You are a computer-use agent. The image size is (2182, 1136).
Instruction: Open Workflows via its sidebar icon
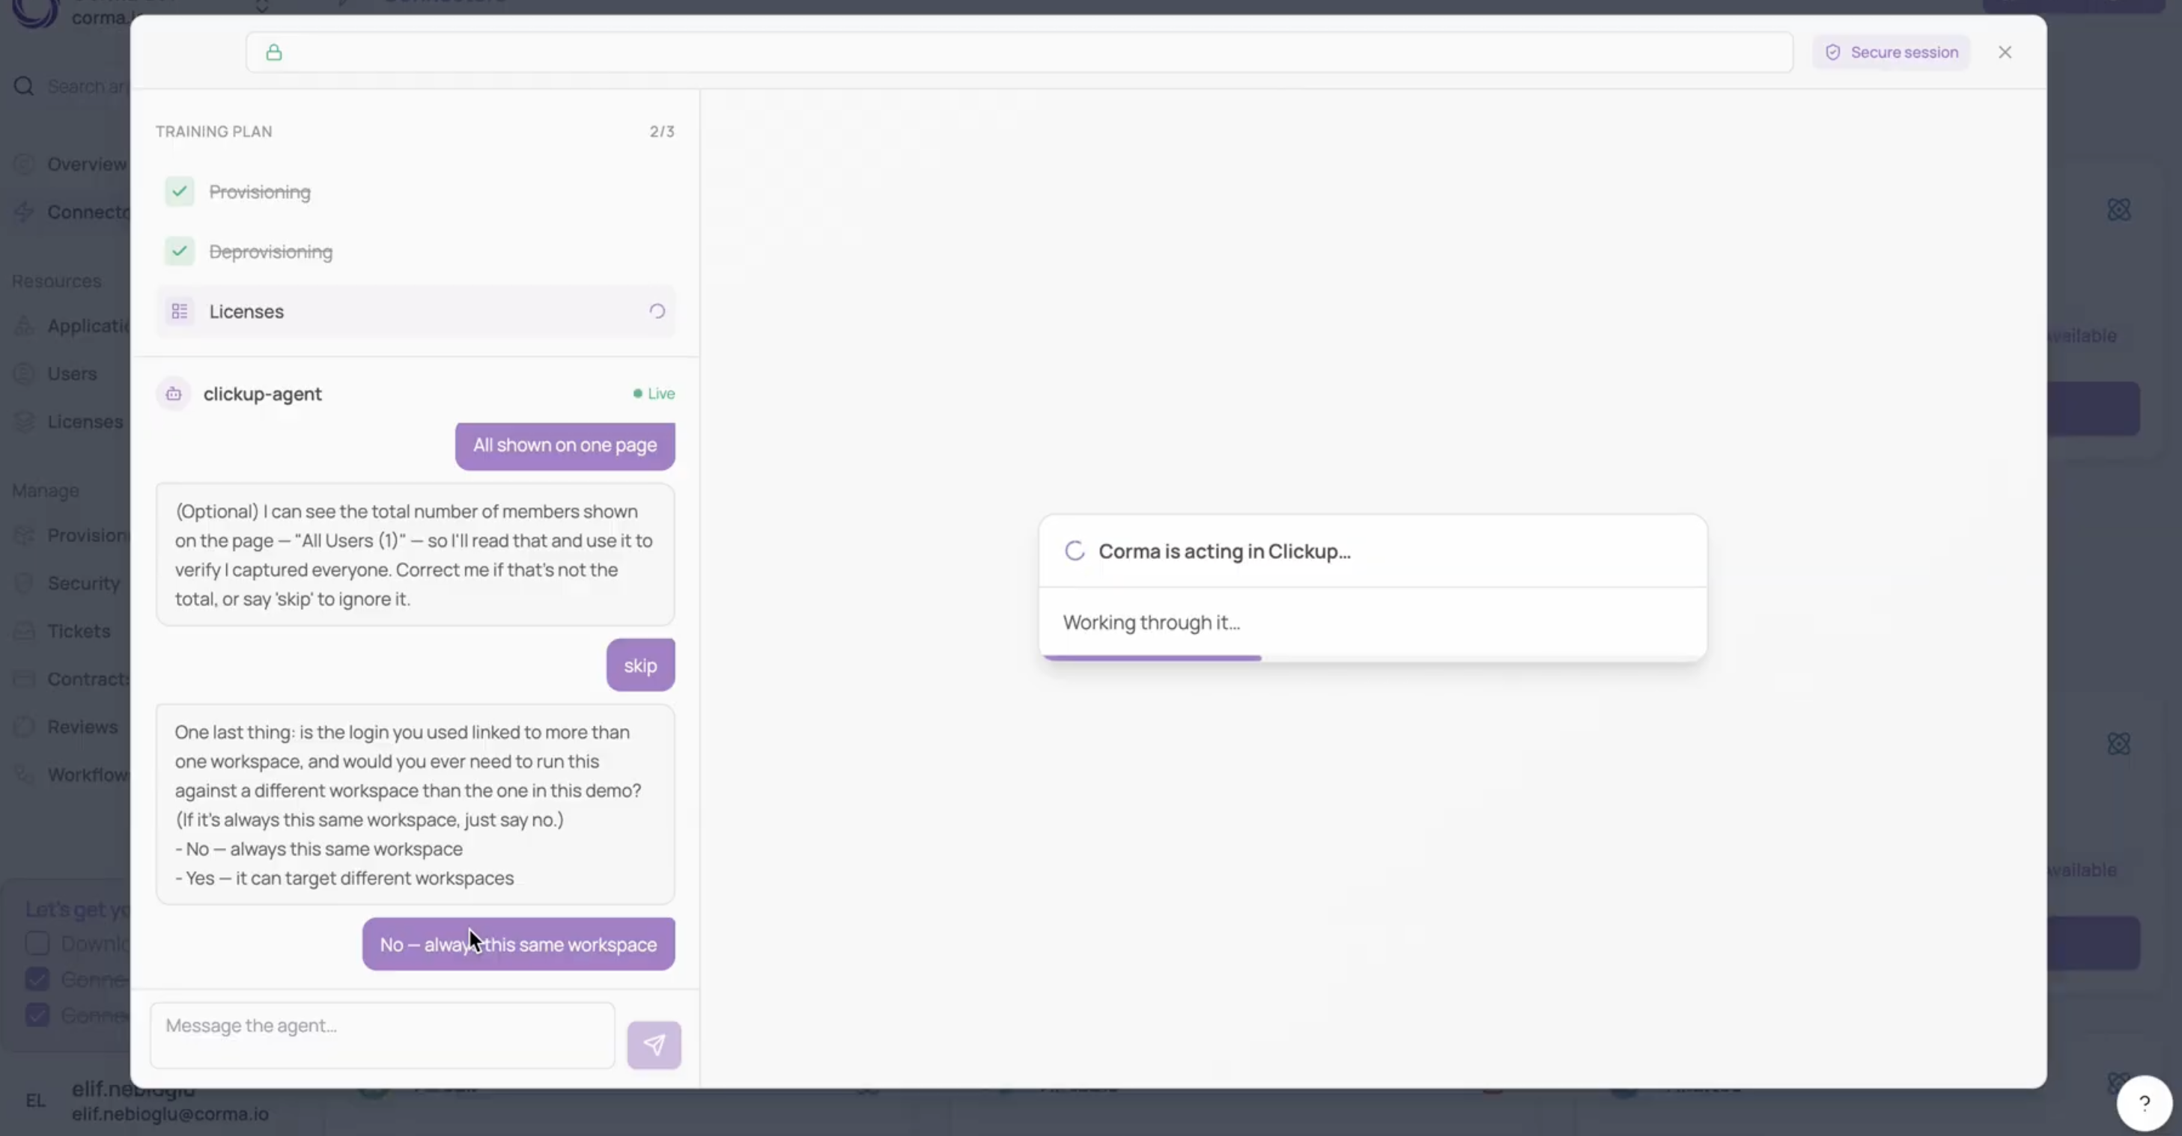[x=24, y=775]
